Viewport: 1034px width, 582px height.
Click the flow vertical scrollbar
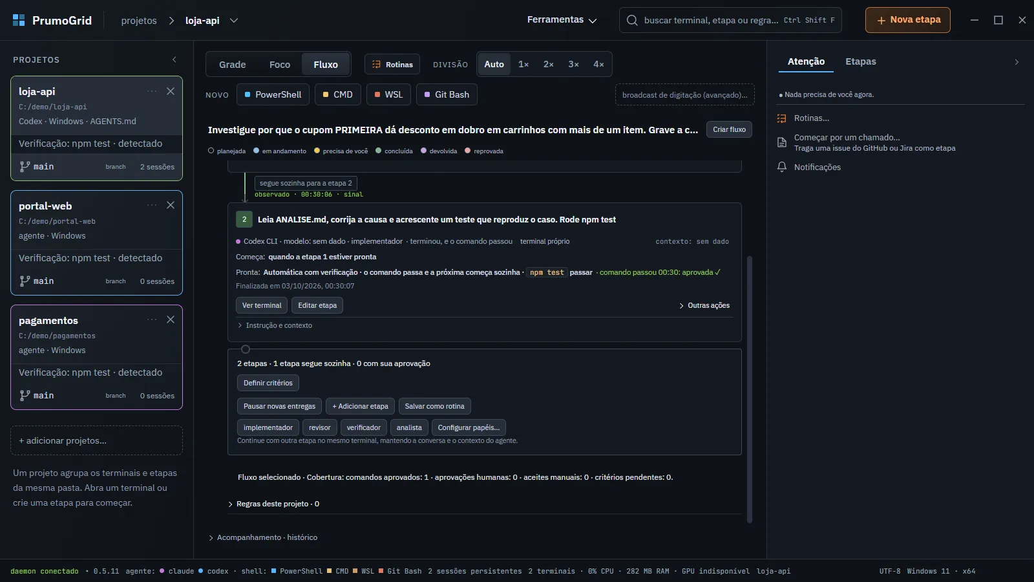point(750,388)
